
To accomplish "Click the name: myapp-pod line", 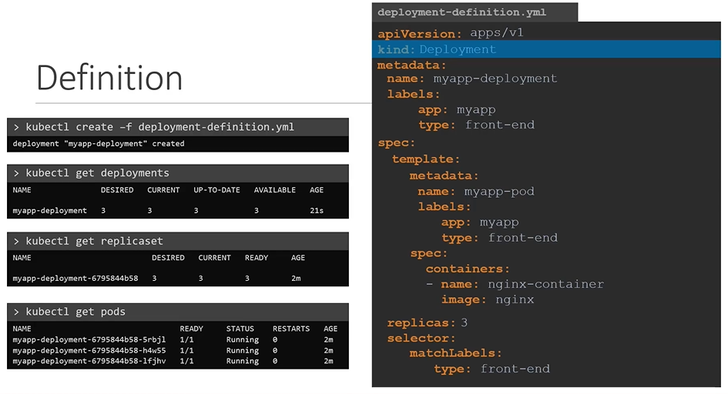I will (475, 192).
